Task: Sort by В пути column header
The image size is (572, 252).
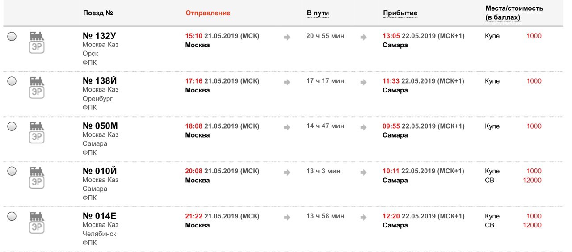Action: click(318, 13)
